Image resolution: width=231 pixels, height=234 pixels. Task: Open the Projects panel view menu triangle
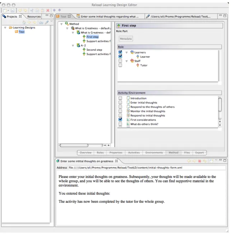point(51,22)
